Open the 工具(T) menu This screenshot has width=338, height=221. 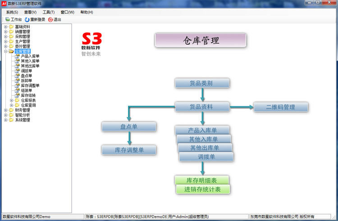pyautogui.click(x=49, y=12)
